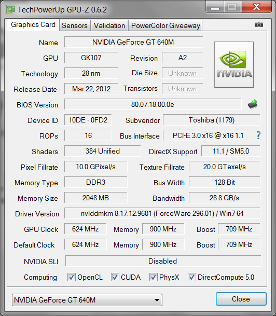276x316 pixels.
Task: Click the BIOS Version field
Action: (153, 104)
